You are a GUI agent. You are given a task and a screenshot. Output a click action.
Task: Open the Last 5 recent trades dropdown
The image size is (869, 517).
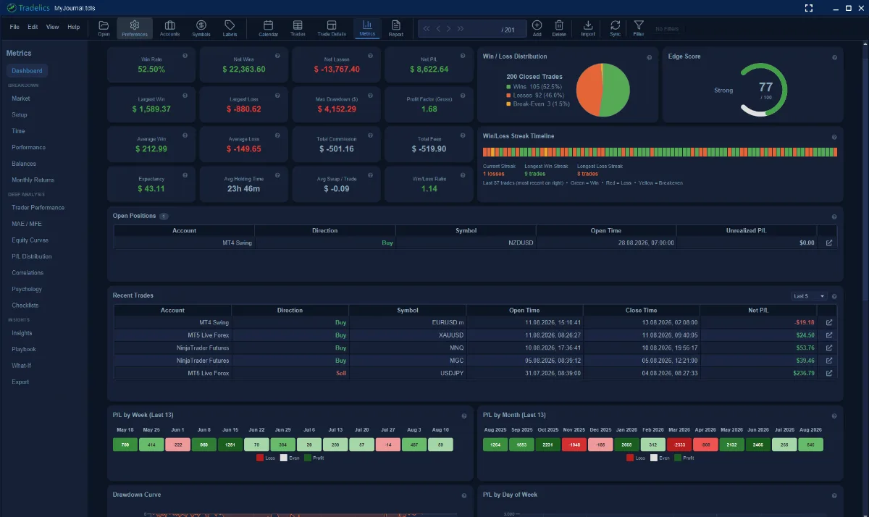tap(809, 296)
